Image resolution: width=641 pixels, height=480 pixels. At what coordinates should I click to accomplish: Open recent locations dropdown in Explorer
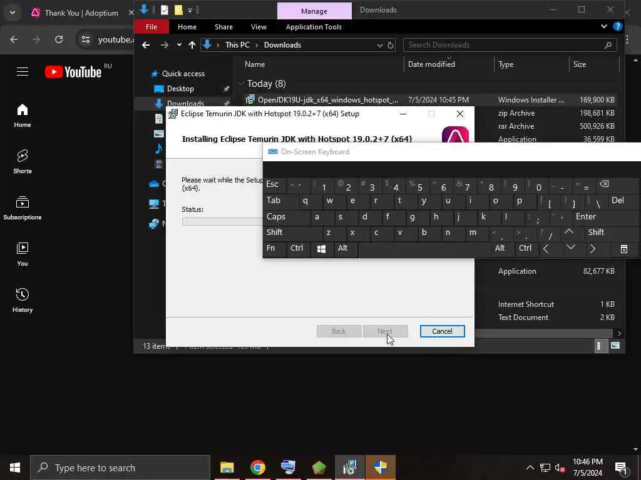click(179, 45)
